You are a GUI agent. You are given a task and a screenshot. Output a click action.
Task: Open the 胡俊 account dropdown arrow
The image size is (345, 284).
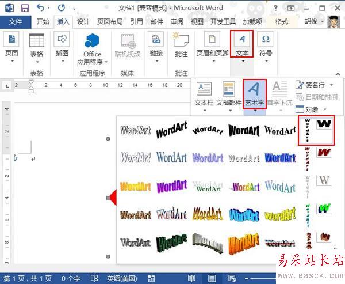point(323,21)
